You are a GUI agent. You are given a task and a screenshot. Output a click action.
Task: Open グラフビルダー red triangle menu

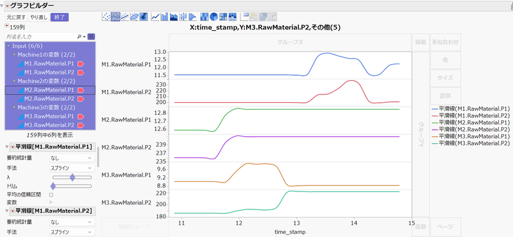click(x=7, y=6)
